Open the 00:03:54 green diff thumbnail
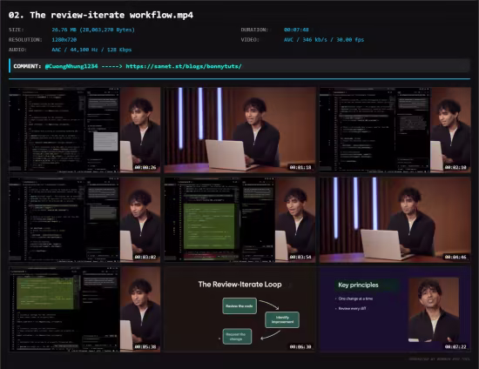Viewport: 479px width, 369px height. (x=239, y=220)
